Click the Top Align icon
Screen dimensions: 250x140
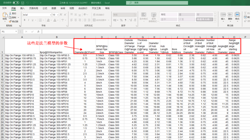[72, 15]
